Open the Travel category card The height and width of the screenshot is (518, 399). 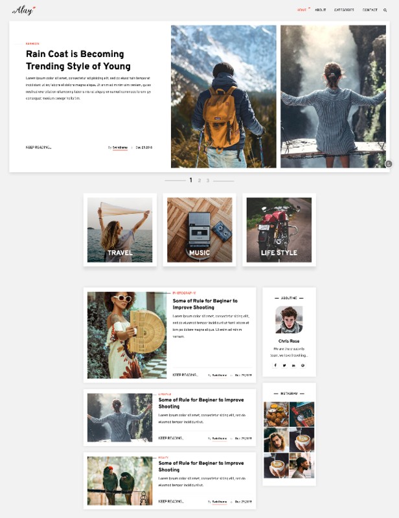[x=120, y=230]
